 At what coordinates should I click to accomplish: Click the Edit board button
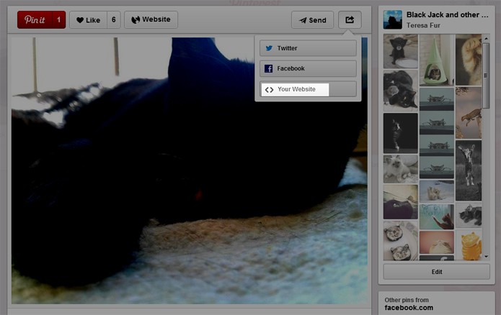point(436,272)
